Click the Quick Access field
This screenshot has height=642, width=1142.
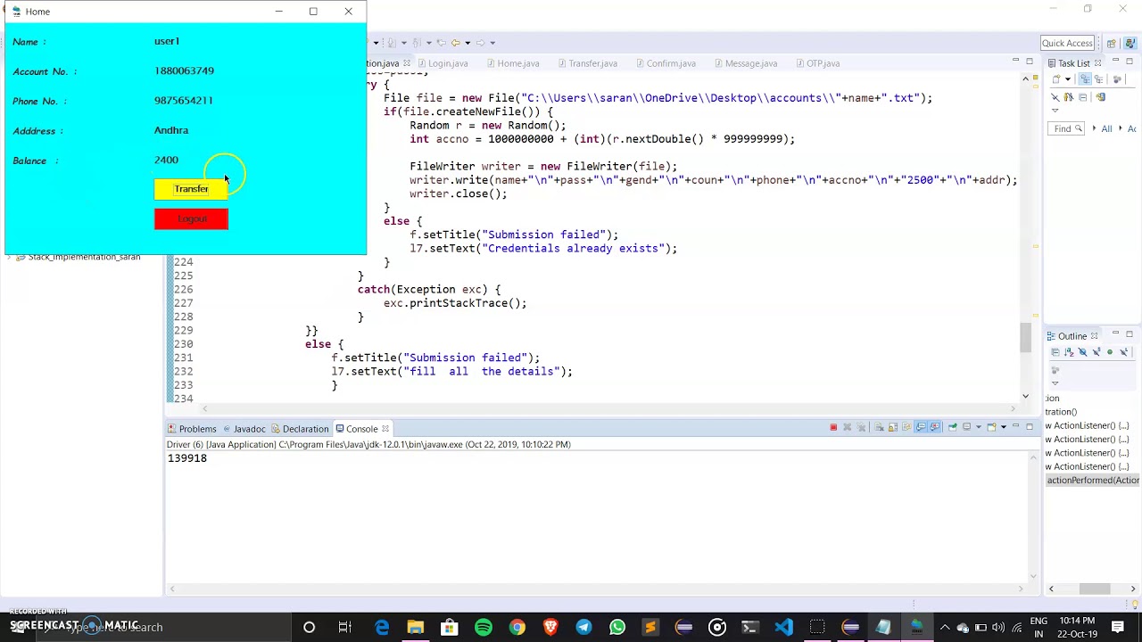(1067, 43)
